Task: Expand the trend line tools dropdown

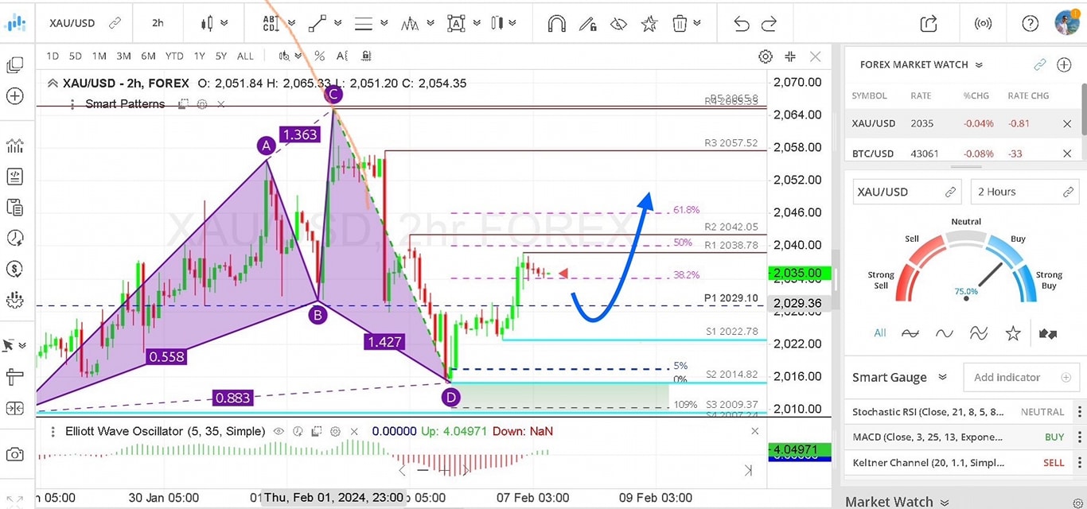Action: [338, 24]
